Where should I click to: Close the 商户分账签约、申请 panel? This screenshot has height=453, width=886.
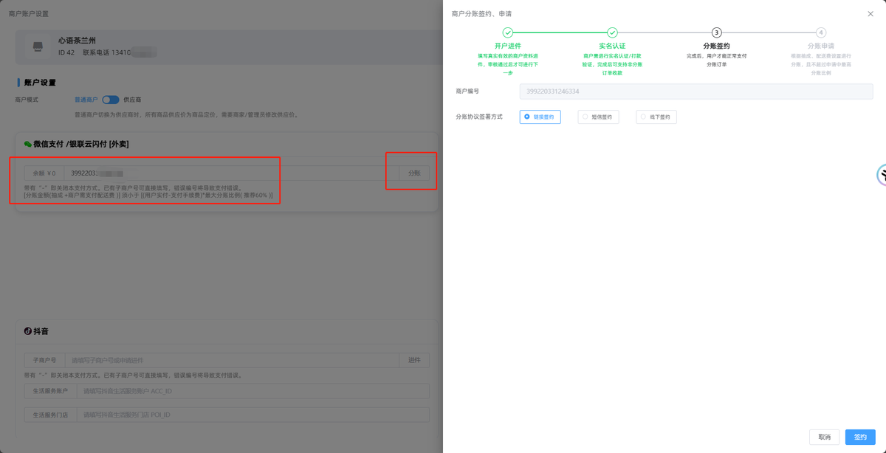(x=870, y=13)
